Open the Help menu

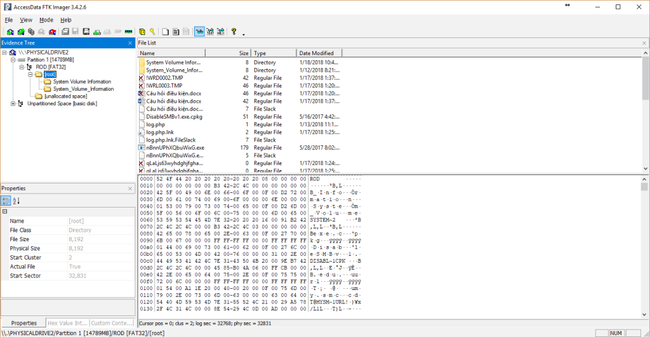[66, 20]
